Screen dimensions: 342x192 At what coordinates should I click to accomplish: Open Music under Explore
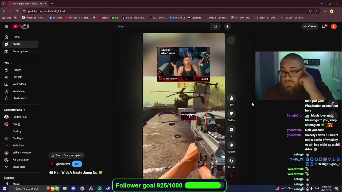tap(20, 184)
